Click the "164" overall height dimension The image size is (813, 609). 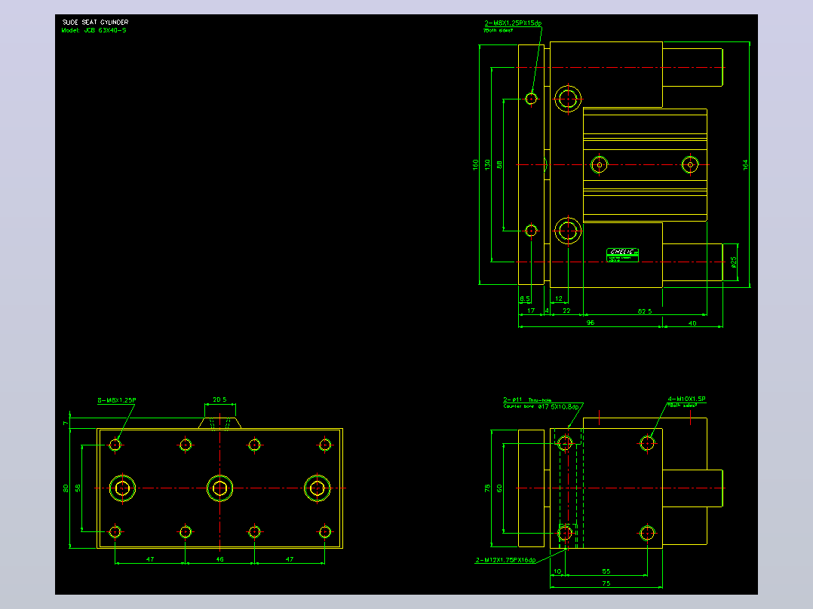746,165
